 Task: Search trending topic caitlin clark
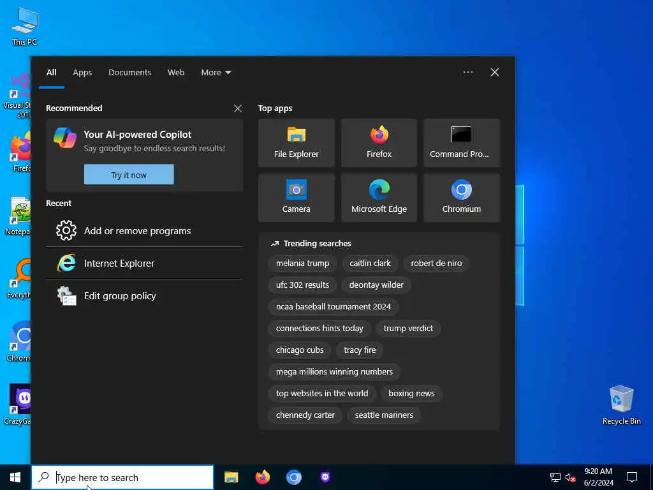pyautogui.click(x=371, y=264)
